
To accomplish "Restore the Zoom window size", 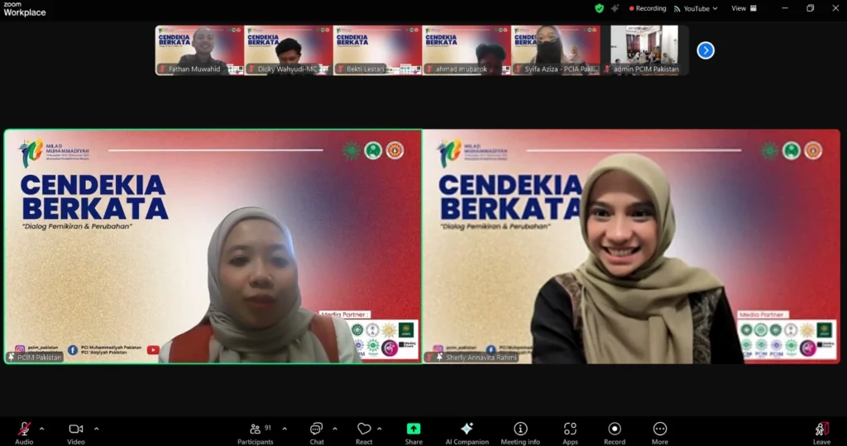I will [810, 8].
